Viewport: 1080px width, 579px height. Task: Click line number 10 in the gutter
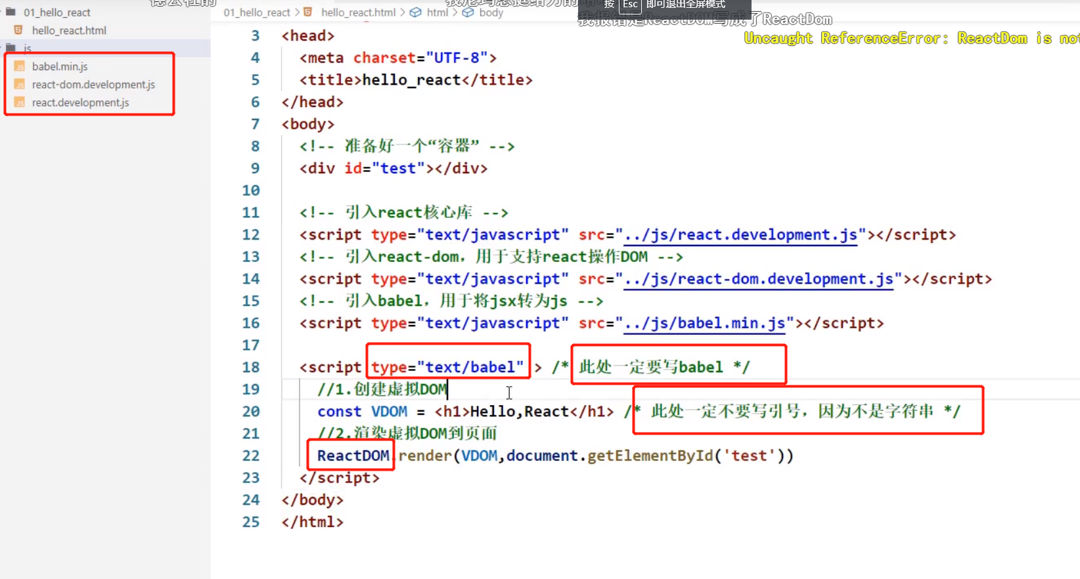[251, 190]
